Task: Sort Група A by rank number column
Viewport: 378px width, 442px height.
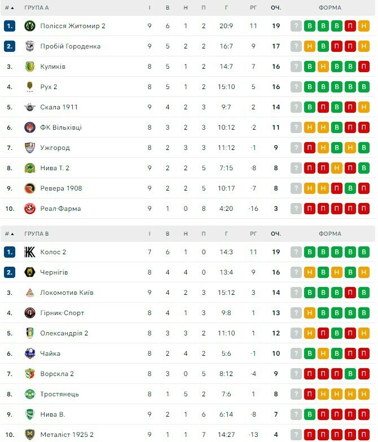Action: (x=10, y=8)
